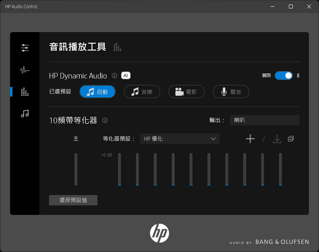Viewport: 319px width, 252px height.
Task: Click the duplicate preset icon
Action: point(291,139)
